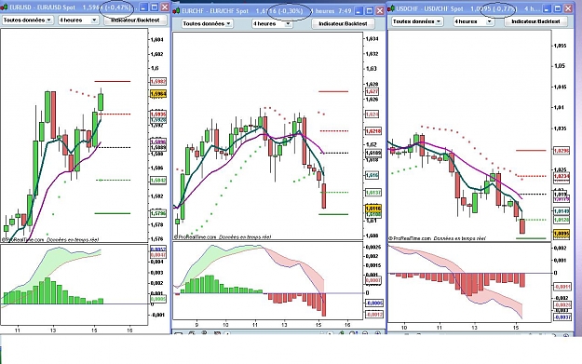Select MACD value label 0,0005 in EURUSD window

tap(158, 299)
